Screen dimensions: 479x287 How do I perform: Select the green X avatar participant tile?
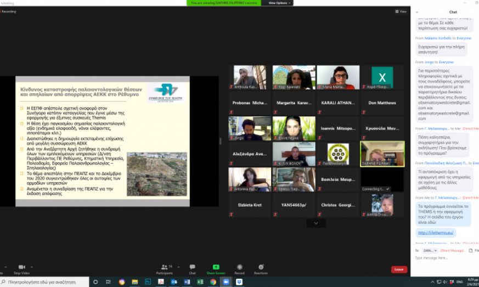tap(382, 77)
